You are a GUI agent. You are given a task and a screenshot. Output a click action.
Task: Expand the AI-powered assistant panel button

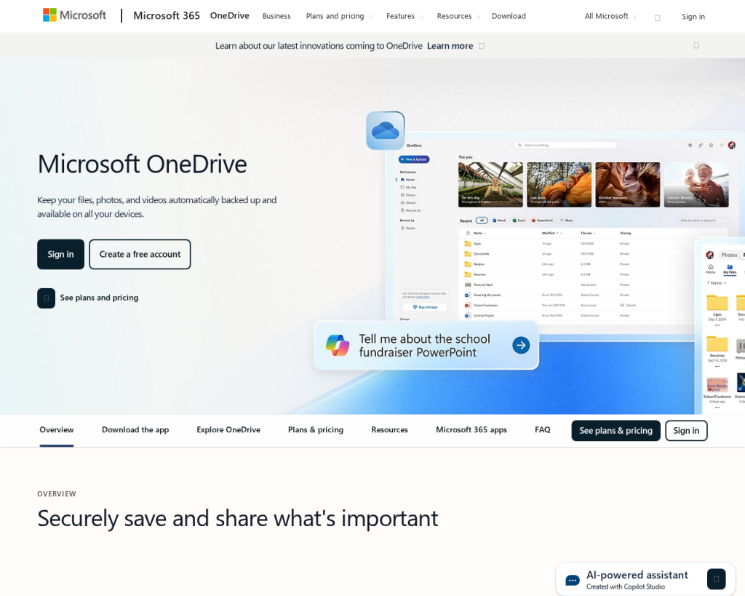(x=717, y=579)
